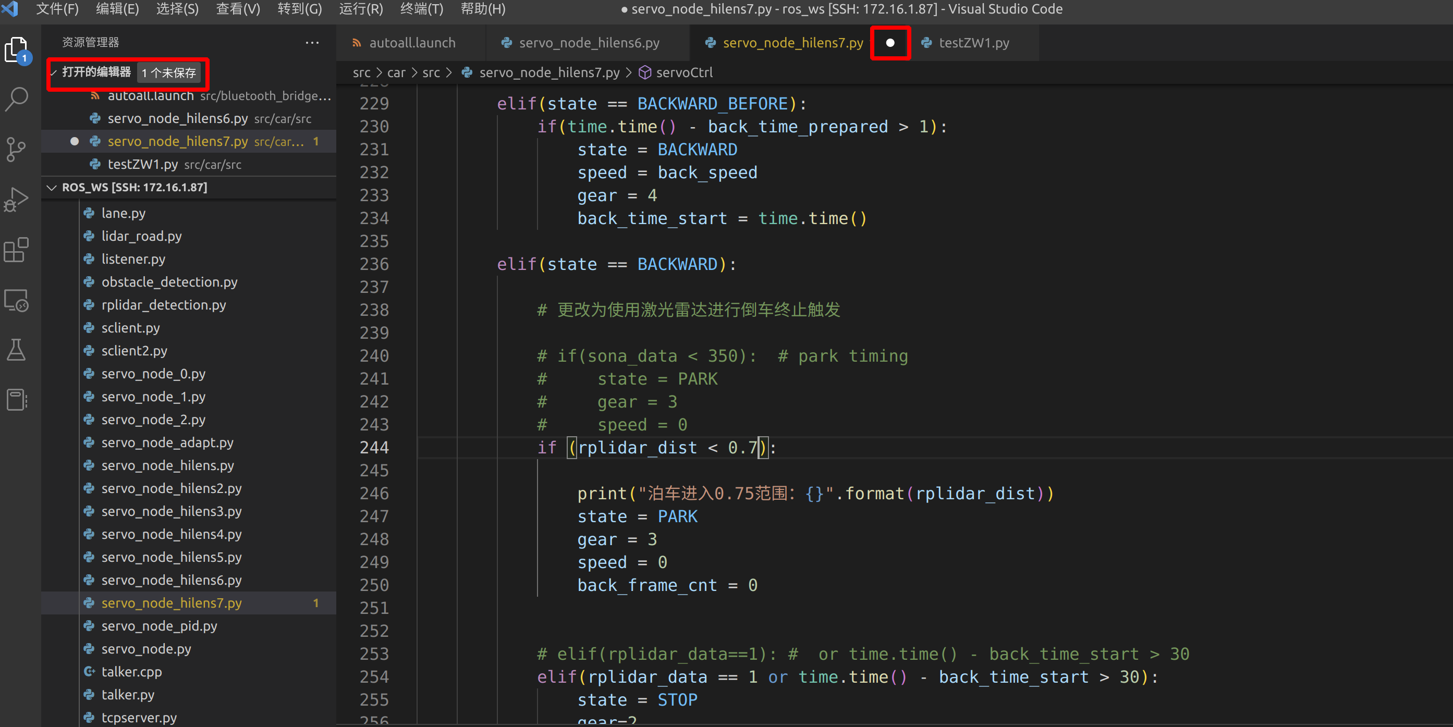Open the Search view icon

16,99
